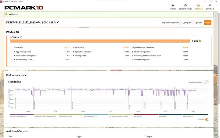
Task: Maximize the PCMark 10 window
Action: point(211,2)
